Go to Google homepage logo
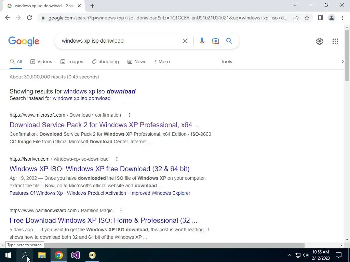350x262 pixels. [24, 41]
